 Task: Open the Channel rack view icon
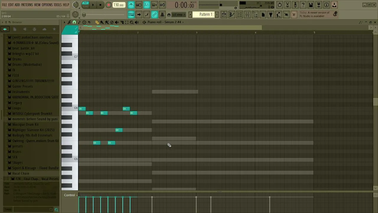pos(239,14)
